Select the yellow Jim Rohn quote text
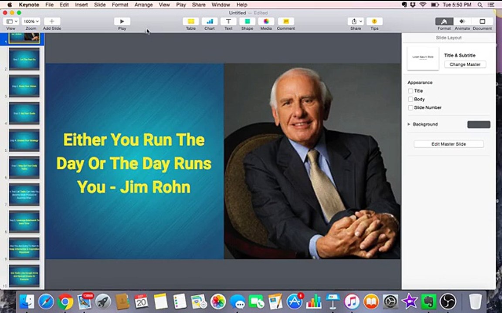 pyautogui.click(x=134, y=163)
